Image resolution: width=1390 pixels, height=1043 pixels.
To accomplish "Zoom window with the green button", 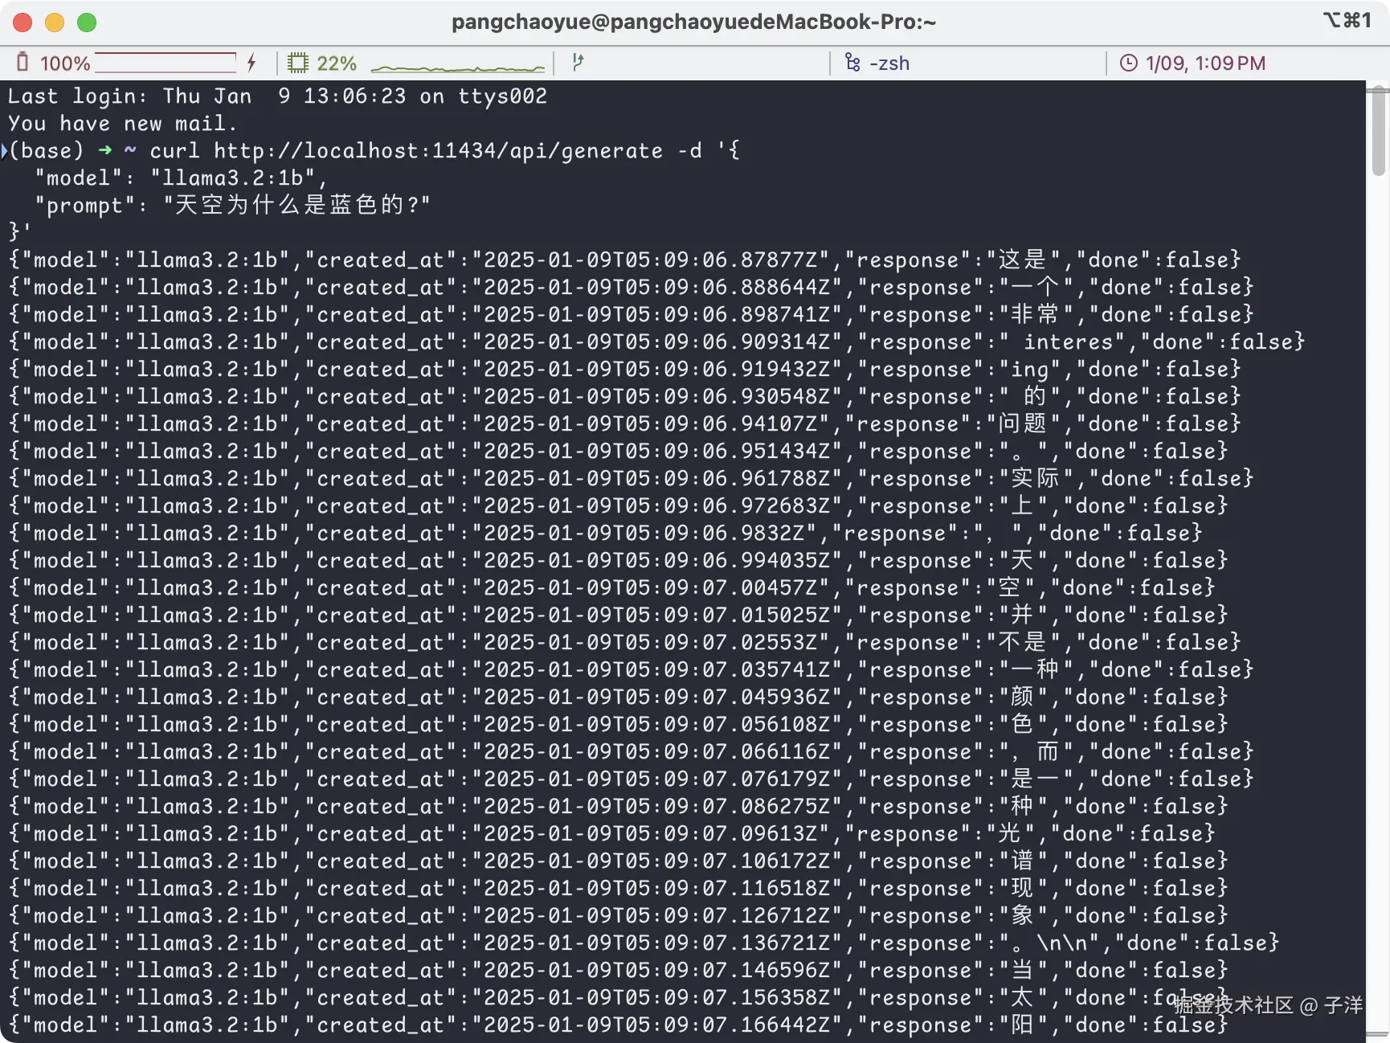I will tap(87, 22).
